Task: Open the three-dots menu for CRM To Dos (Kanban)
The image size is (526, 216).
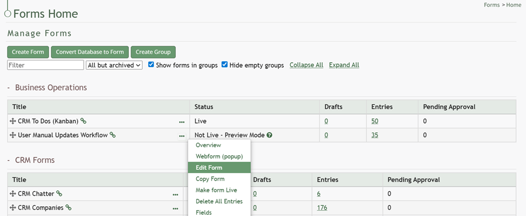Action: 182,122
